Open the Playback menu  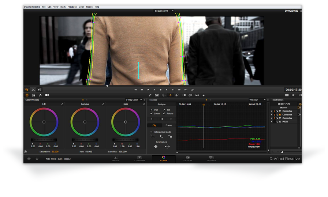72,7
